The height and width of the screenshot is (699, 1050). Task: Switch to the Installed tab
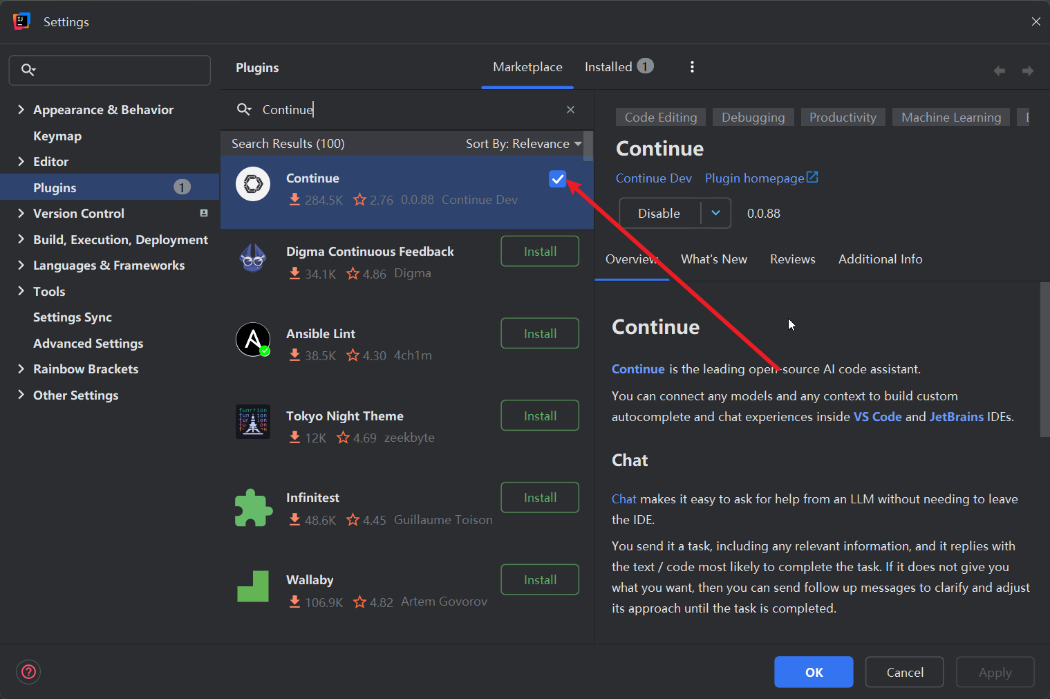tap(619, 67)
